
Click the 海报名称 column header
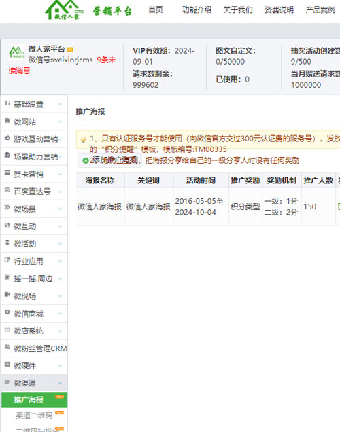pos(100,181)
